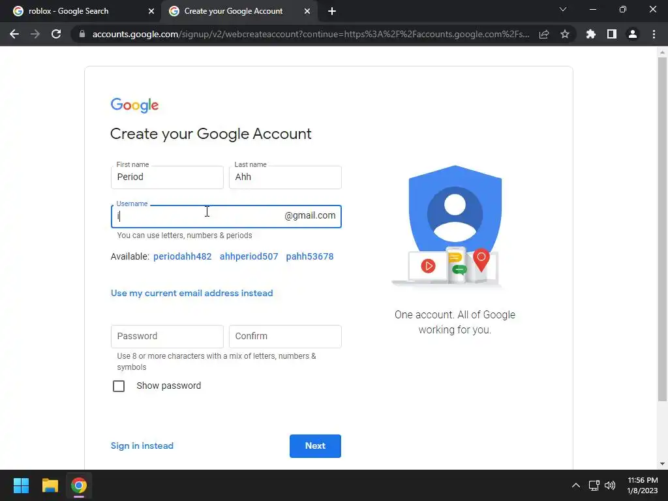
Task: Edit the First name field
Action: coord(167,177)
